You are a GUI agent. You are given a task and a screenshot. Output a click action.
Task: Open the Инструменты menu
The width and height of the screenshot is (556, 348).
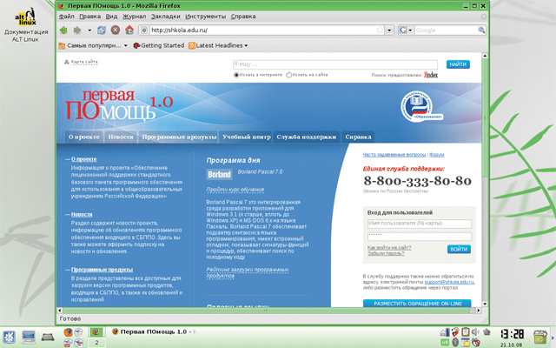tap(205, 17)
